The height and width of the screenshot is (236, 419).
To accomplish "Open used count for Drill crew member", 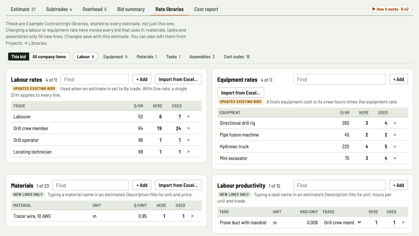I will 178,128.
